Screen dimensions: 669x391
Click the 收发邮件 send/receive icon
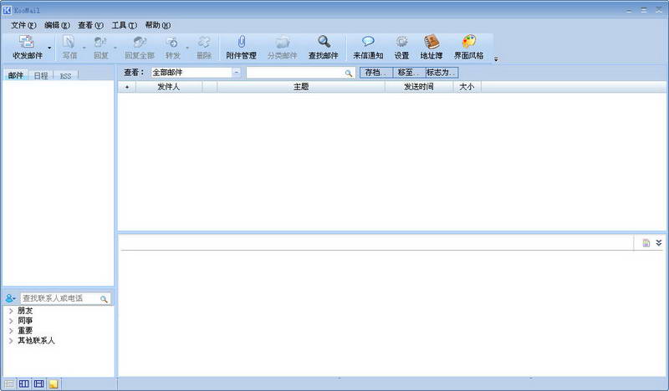pos(27,42)
